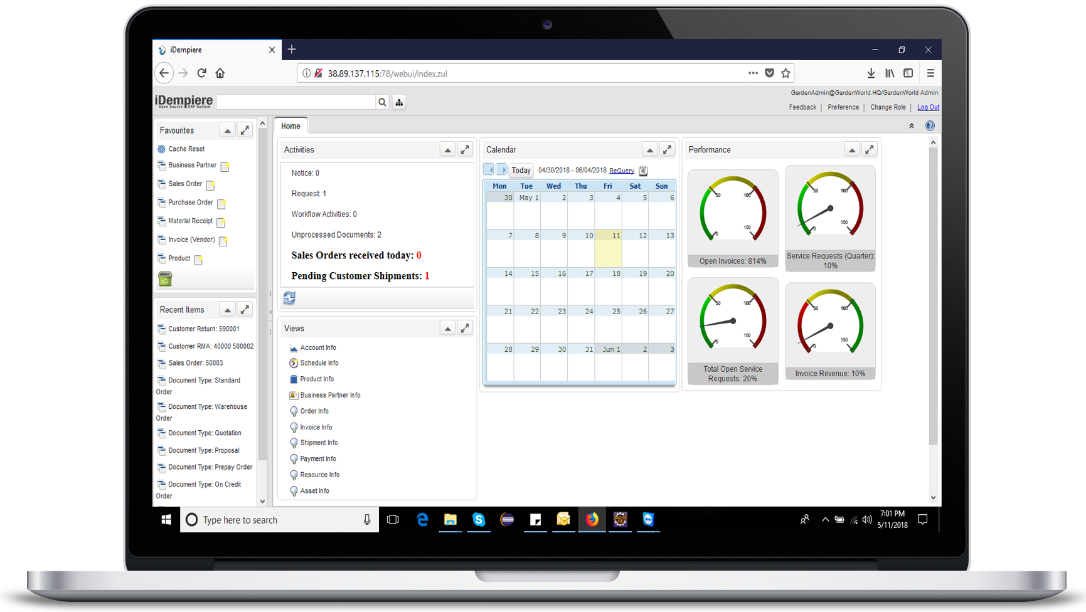Screen dimensions: 1086x612
Task: Click Open Invoices 814% gauge
Action: (x=733, y=218)
